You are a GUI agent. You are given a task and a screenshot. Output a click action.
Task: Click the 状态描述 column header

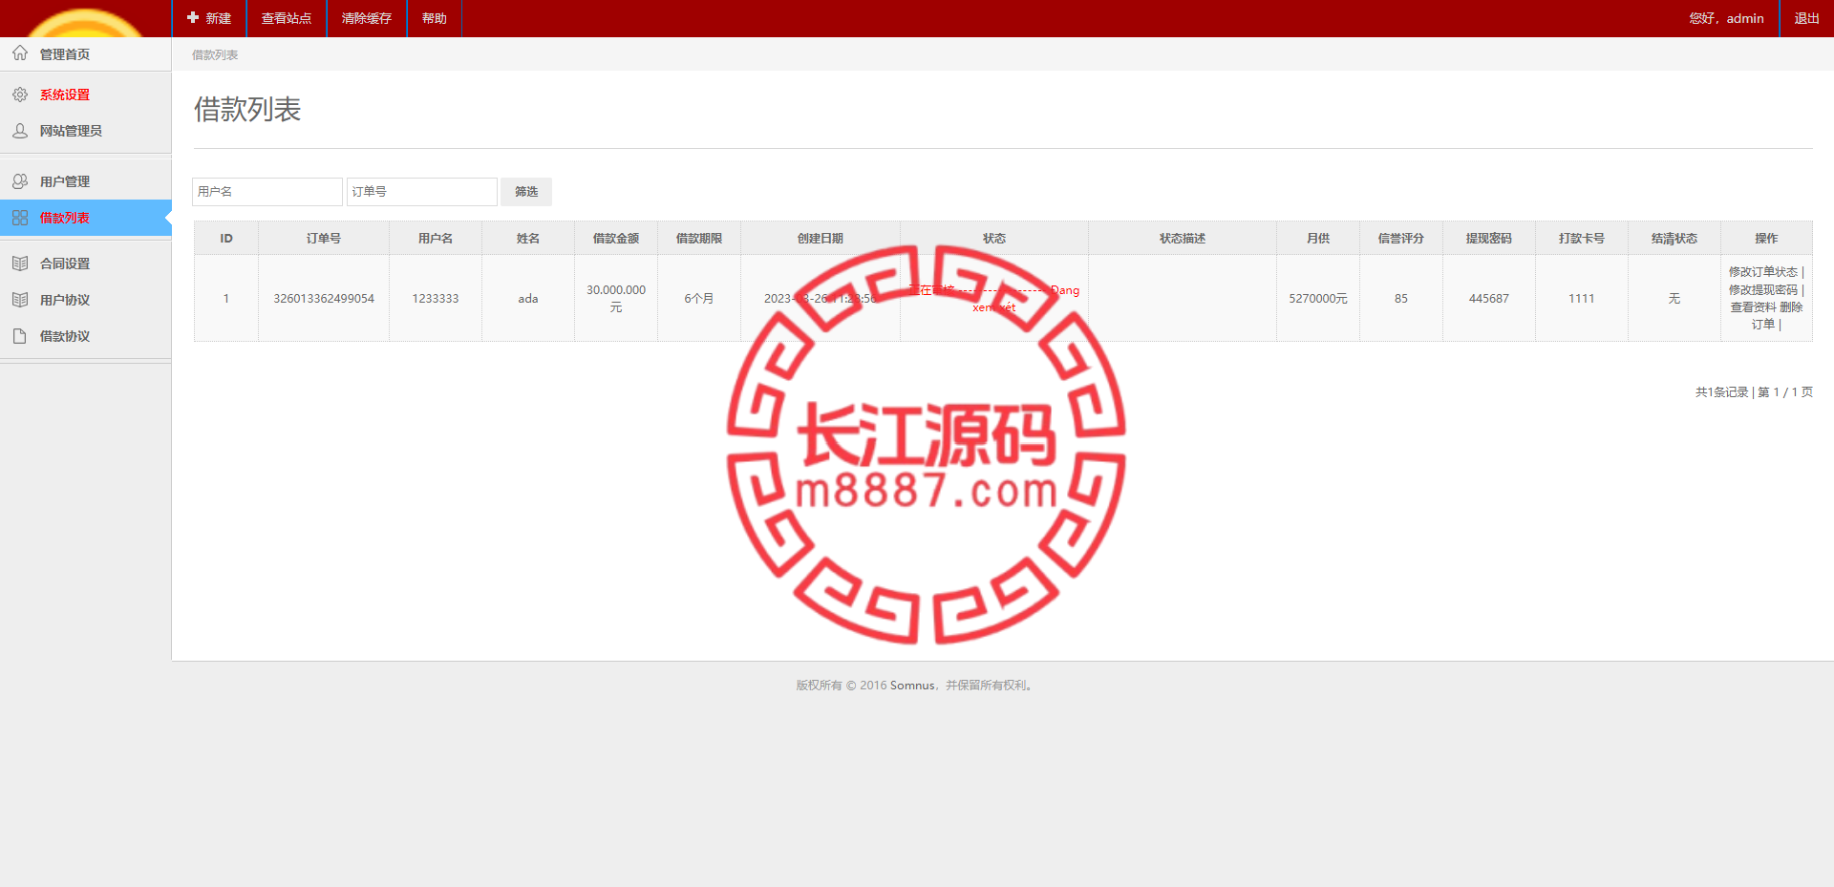tap(1183, 238)
